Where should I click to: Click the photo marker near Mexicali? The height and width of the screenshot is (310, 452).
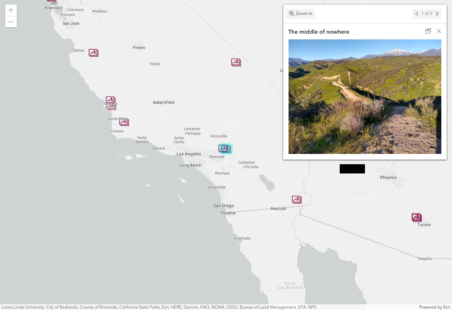tap(297, 199)
